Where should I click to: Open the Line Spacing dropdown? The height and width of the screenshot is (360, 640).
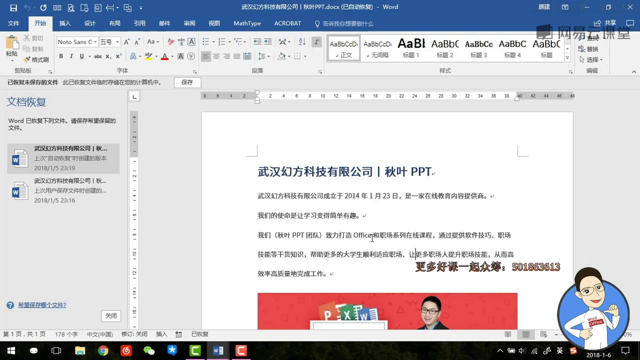click(263, 56)
